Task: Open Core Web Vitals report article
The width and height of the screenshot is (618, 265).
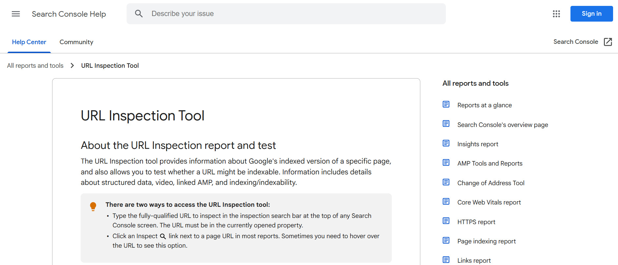Action: pos(489,203)
